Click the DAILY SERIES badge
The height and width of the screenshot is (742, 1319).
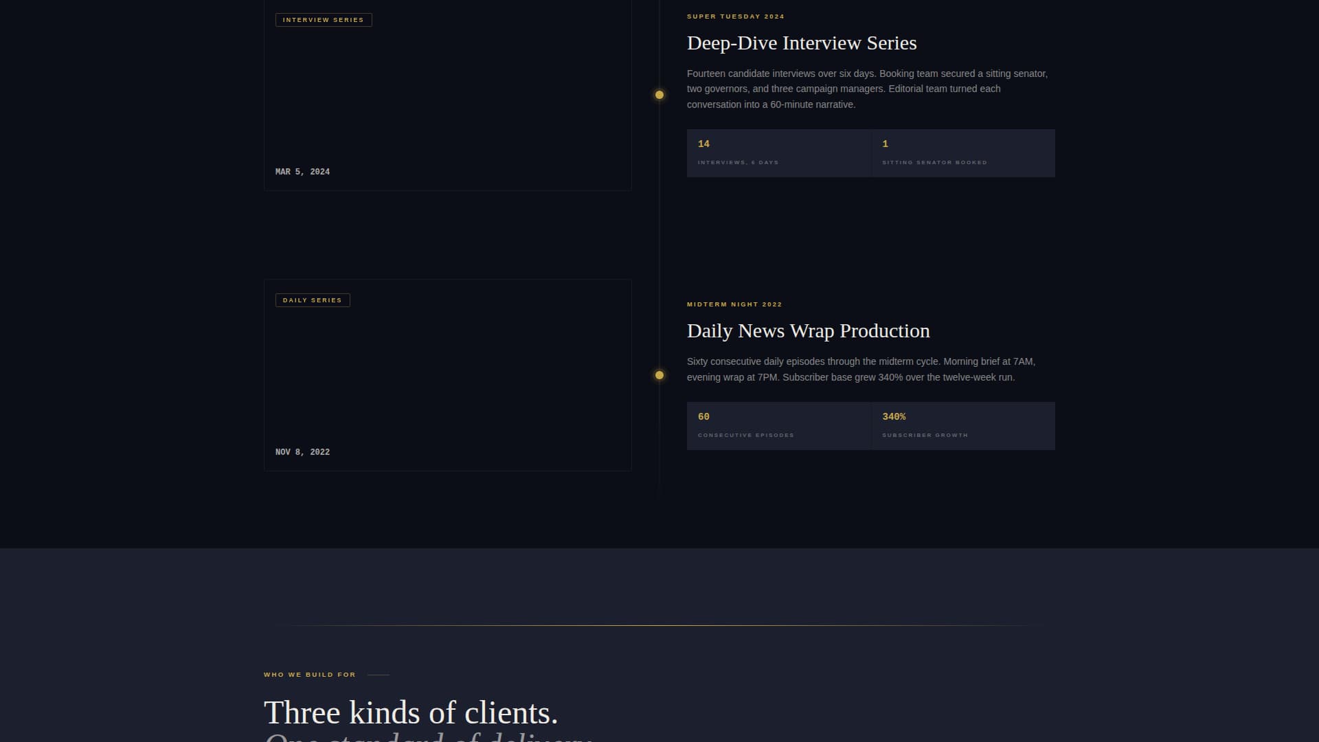pyautogui.click(x=313, y=300)
